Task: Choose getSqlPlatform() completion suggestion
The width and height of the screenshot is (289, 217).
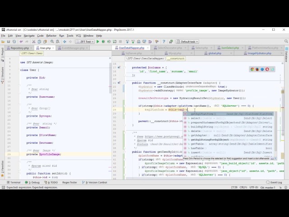Action: (x=228, y=114)
